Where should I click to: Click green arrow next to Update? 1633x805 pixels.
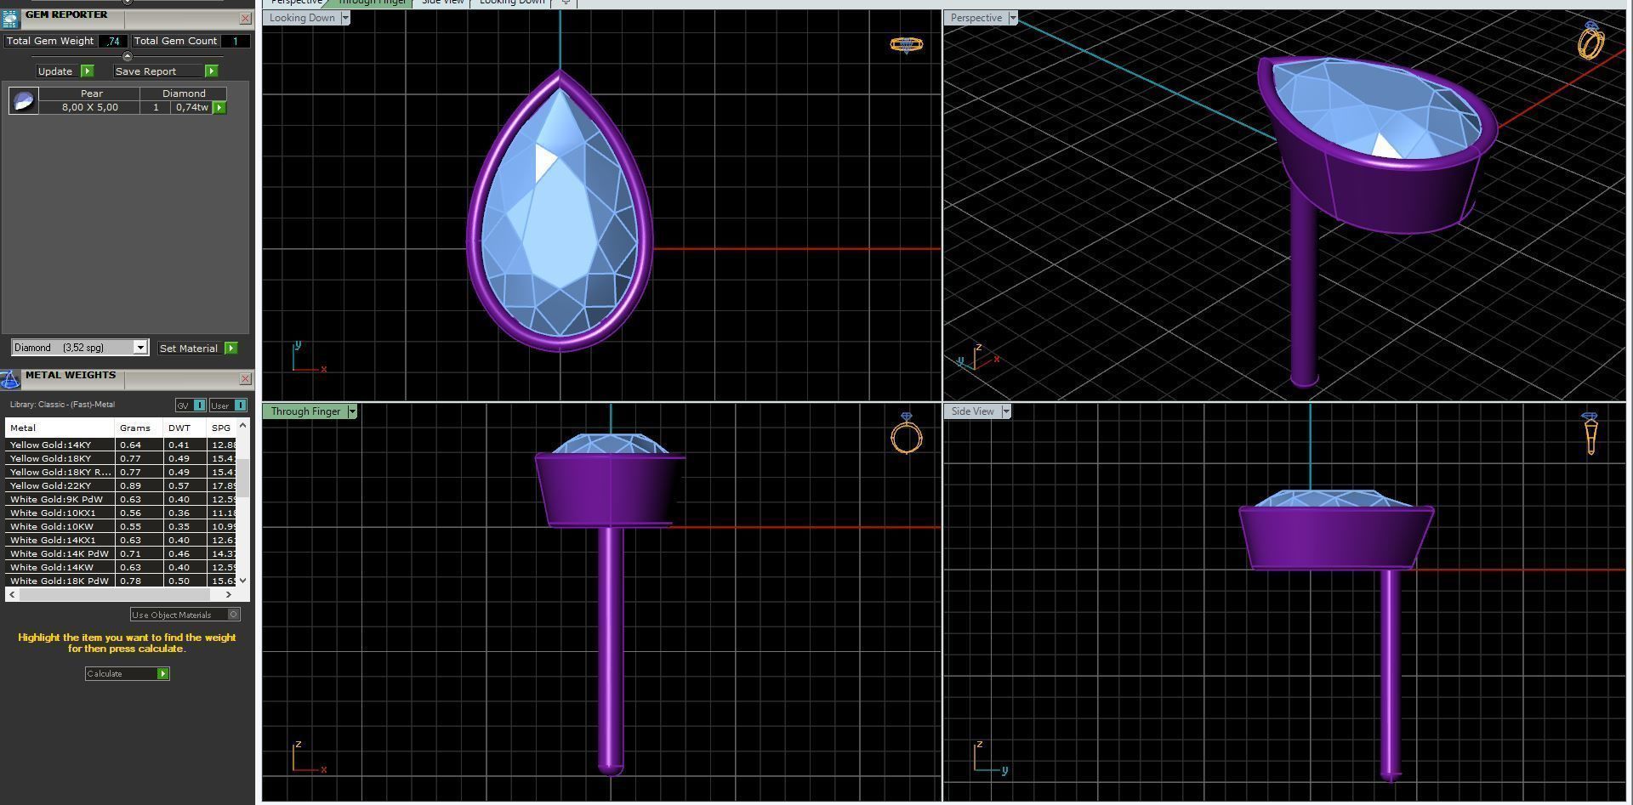pos(87,71)
